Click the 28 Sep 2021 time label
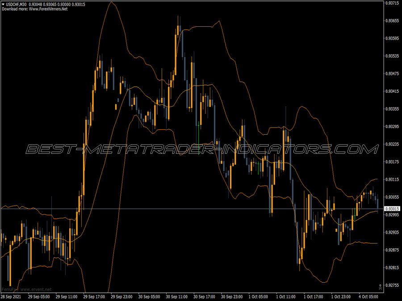This screenshot has width=402, height=301. tap(11, 297)
